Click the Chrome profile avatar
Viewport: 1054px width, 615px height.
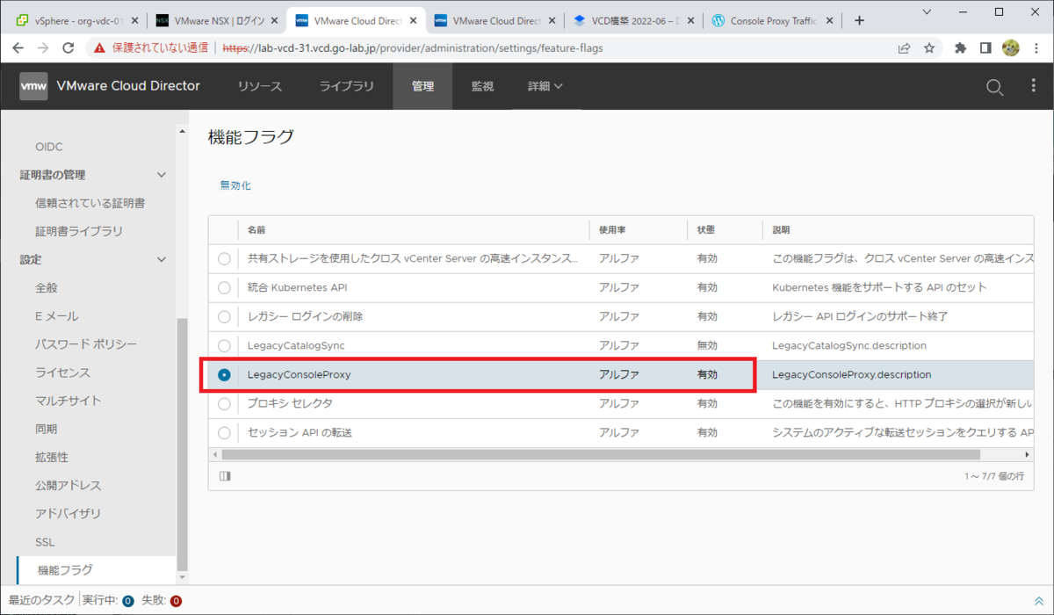pos(1010,48)
